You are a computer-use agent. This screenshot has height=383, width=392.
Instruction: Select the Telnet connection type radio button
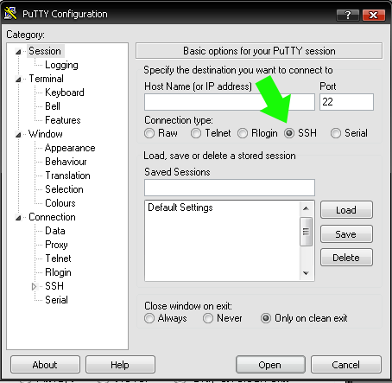coord(196,133)
